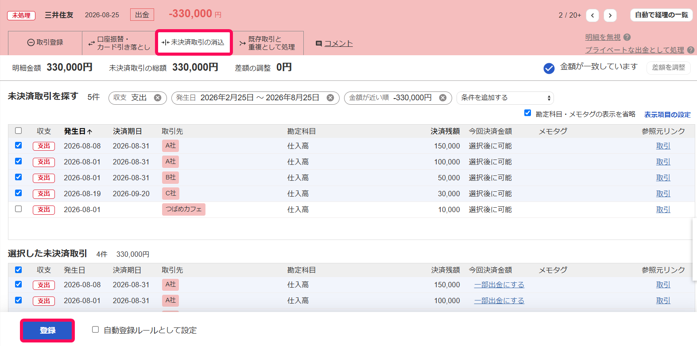Click the 登録 button
Viewport: 697px width, 346px height.
[x=47, y=330]
